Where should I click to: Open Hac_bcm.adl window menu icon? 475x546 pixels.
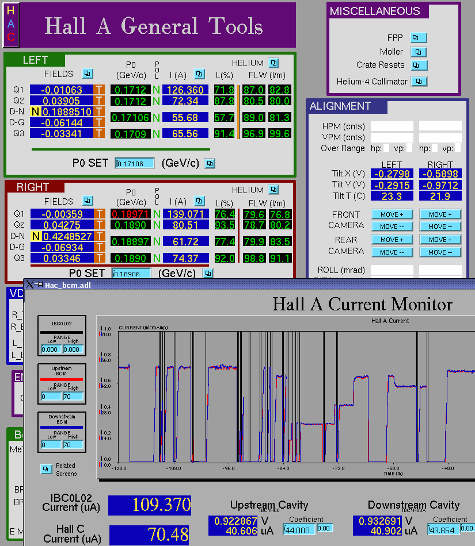[30, 285]
